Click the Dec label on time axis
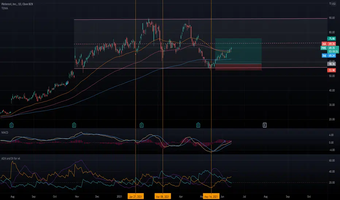The height and width of the screenshot is (200, 340). click(97, 196)
